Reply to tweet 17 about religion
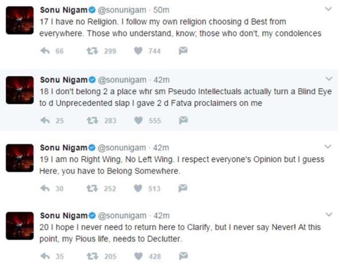 [x=45, y=51]
